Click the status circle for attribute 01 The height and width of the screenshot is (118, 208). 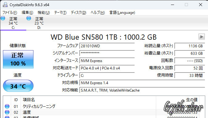[7, 106]
